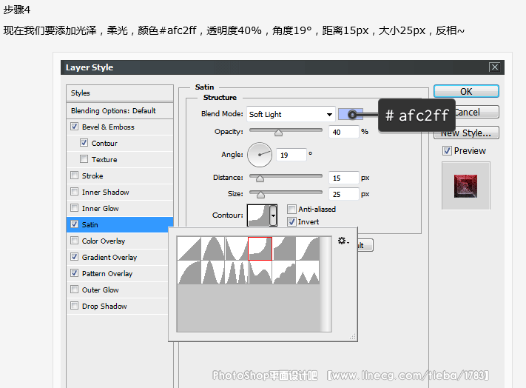This screenshot has height=388, width=526.
Task: Choose the Cone contour preset
Action: pos(213,248)
